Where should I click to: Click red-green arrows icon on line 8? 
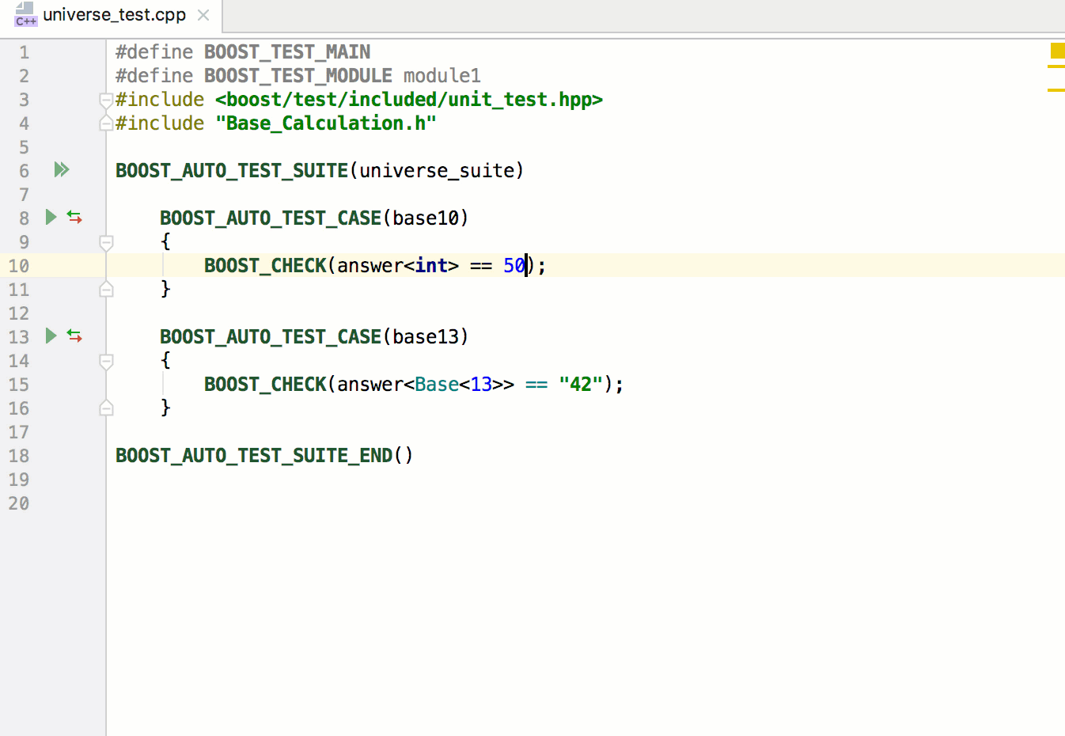pyautogui.click(x=74, y=217)
